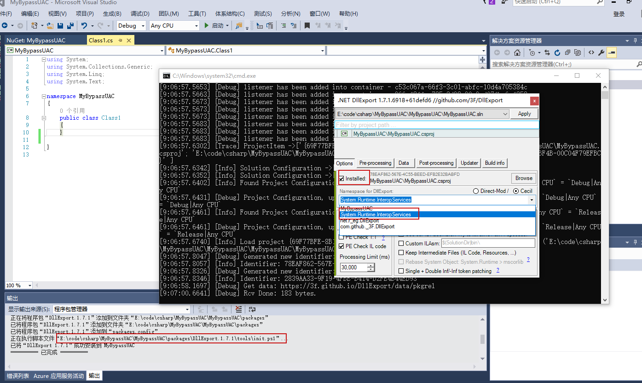The width and height of the screenshot is (642, 383).
Task: Open the Any CPU platform dropdown
Action: pyautogui.click(x=196, y=26)
